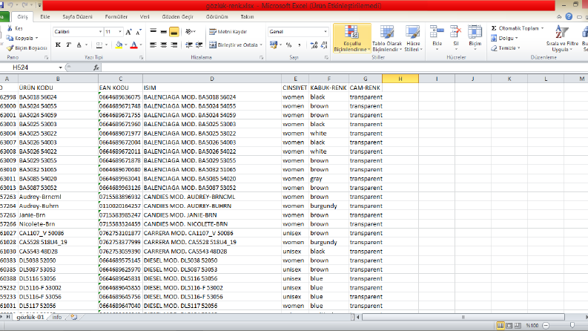Image resolution: width=588 pixels, height=331 pixels.
Task: Click the fx insert function icon
Action: (x=96, y=68)
